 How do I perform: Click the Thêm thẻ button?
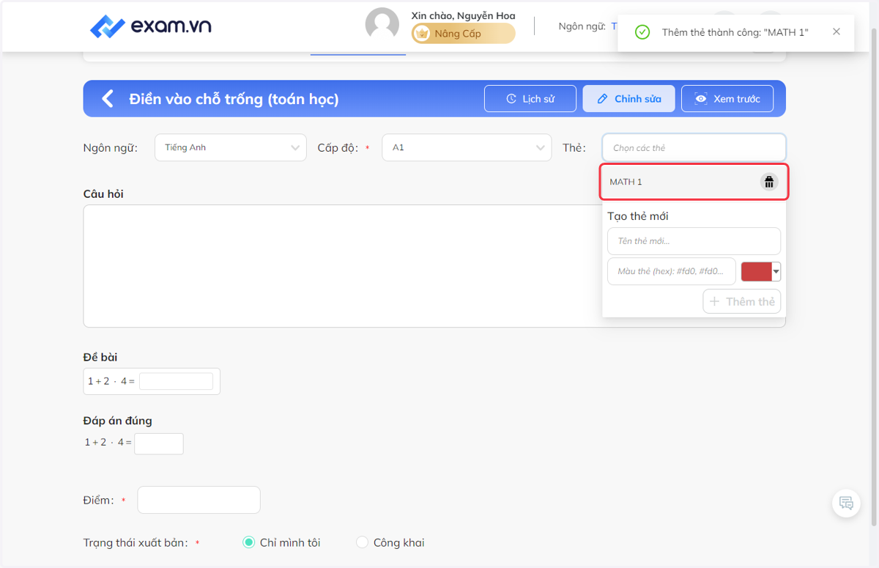coord(742,301)
